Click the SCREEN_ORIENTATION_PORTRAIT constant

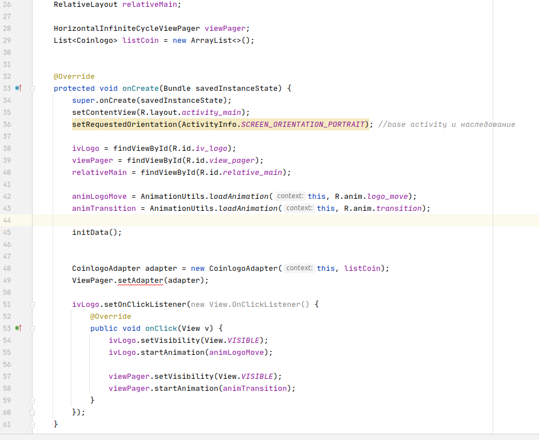303,125
